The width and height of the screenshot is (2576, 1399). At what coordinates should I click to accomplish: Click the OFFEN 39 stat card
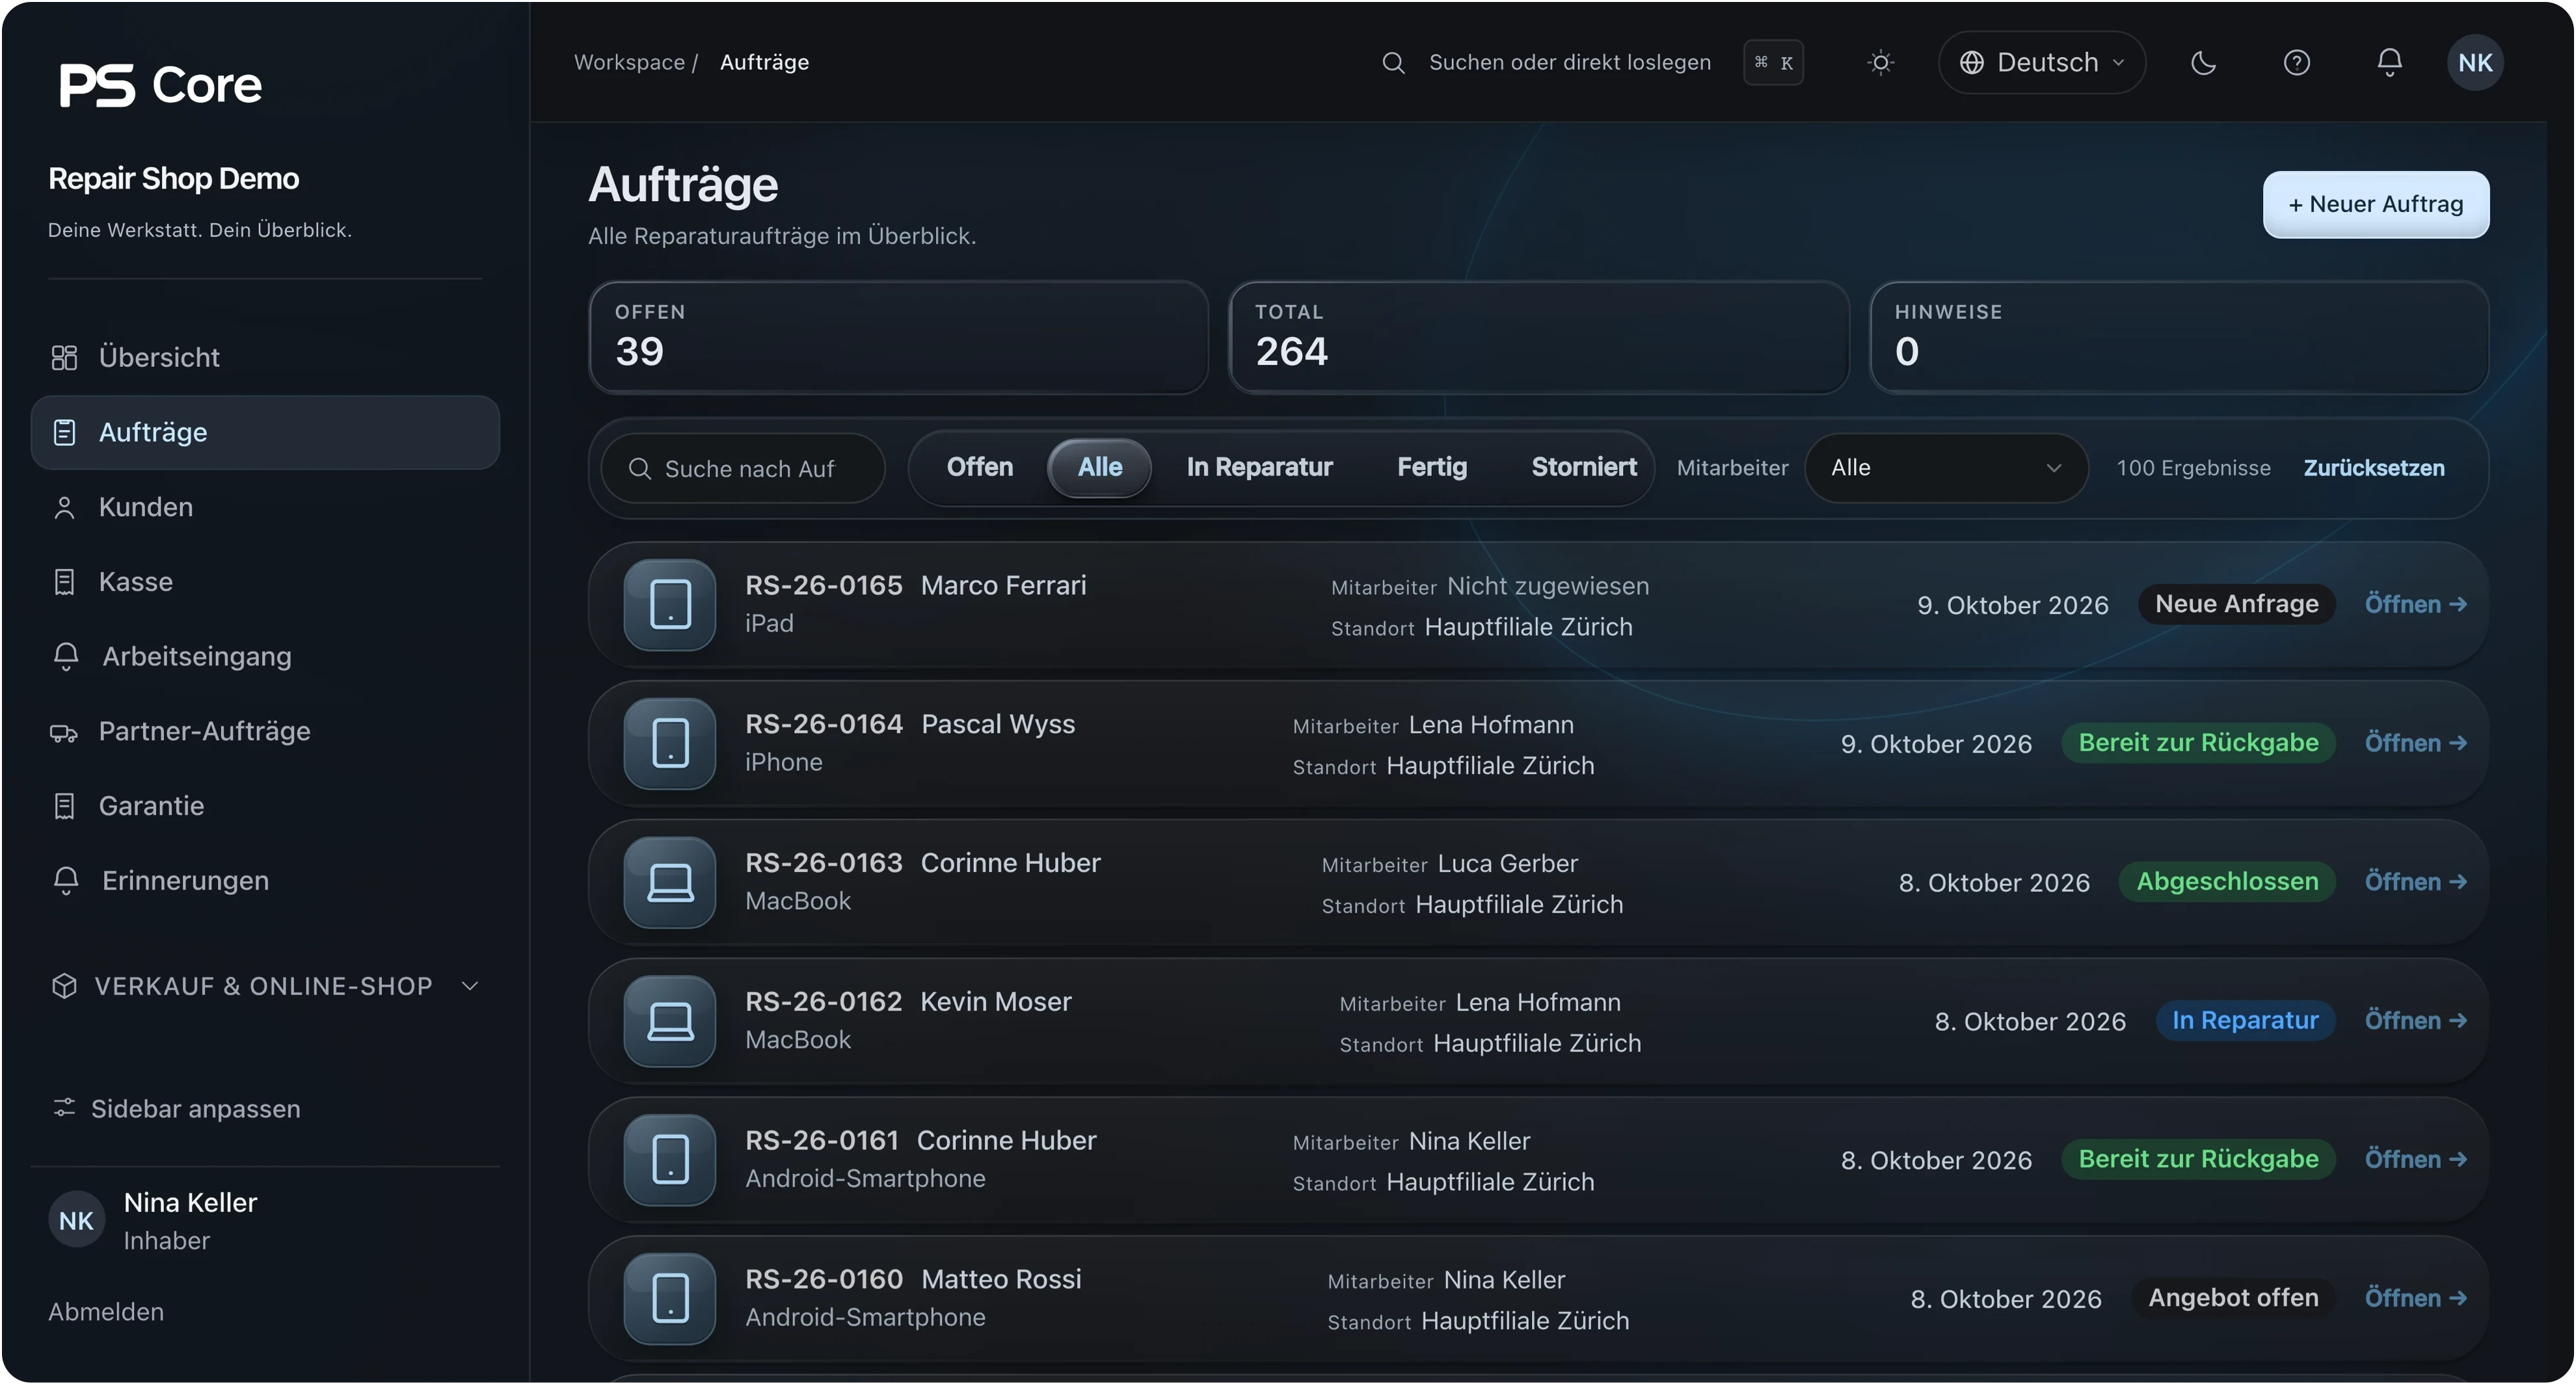[x=898, y=337]
